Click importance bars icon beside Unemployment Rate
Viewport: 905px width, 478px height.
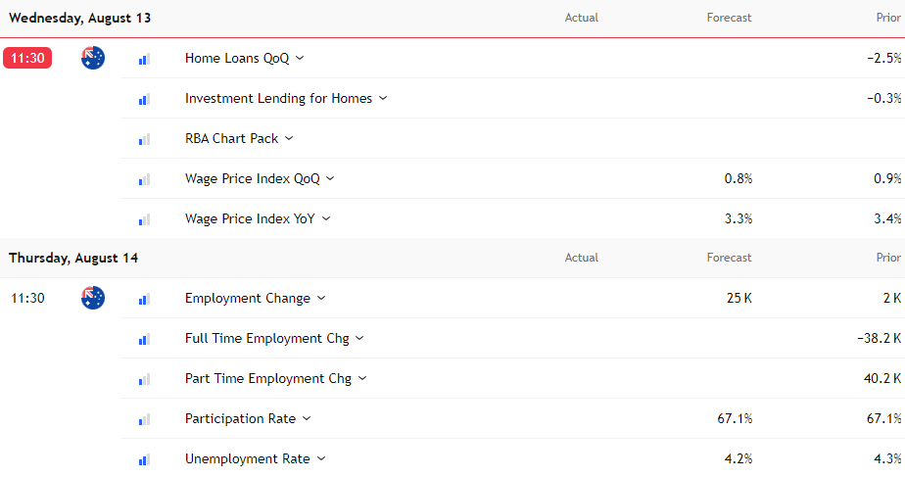click(x=144, y=459)
